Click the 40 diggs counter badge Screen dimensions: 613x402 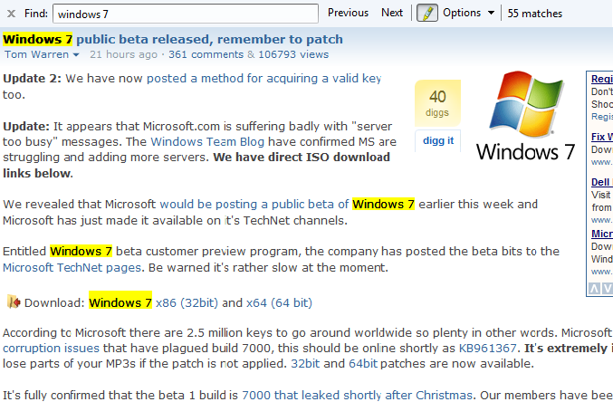pyautogui.click(x=437, y=103)
